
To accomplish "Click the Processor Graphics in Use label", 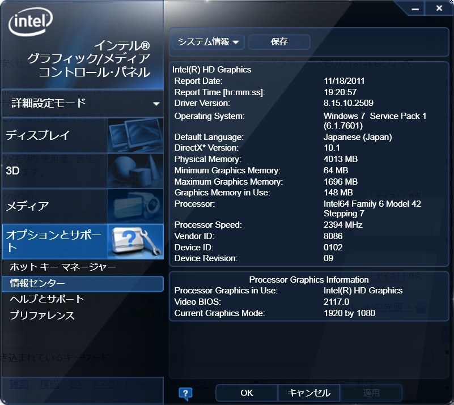I will point(226,291).
